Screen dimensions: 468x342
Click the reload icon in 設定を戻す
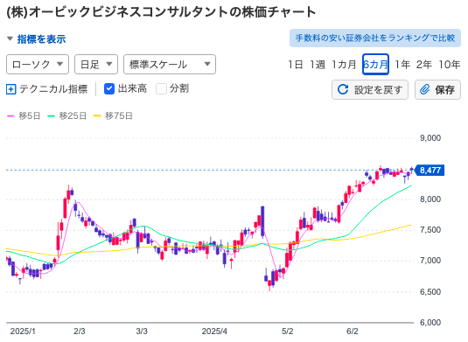click(343, 89)
